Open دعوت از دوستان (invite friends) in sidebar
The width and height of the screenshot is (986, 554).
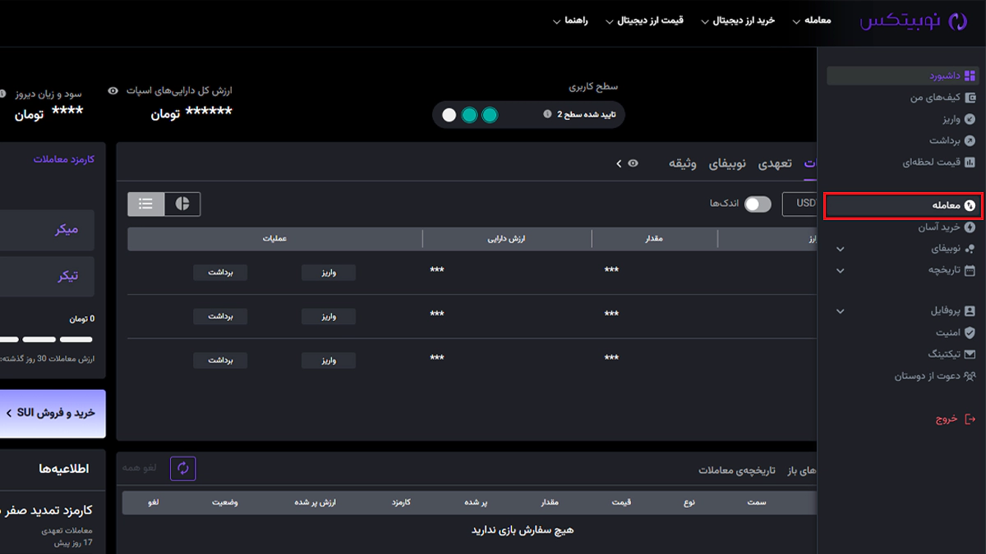[x=935, y=376]
